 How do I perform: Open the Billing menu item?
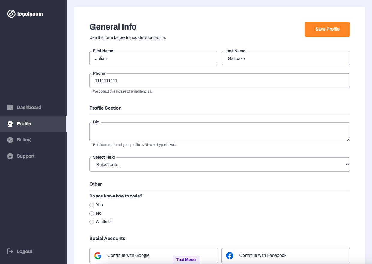(24, 140)
